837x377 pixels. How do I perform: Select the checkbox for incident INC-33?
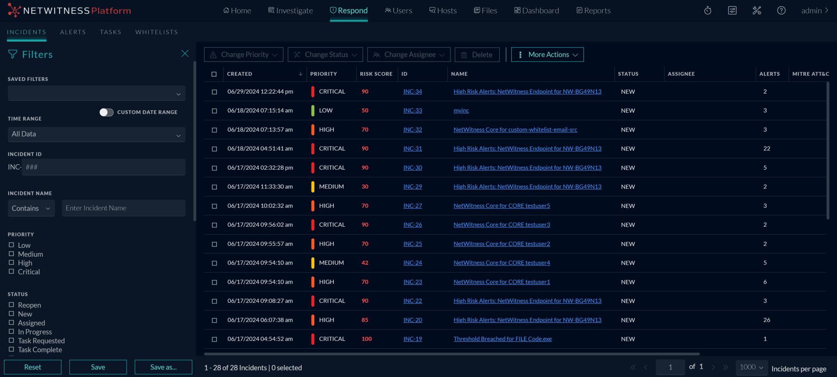[214, 111]
